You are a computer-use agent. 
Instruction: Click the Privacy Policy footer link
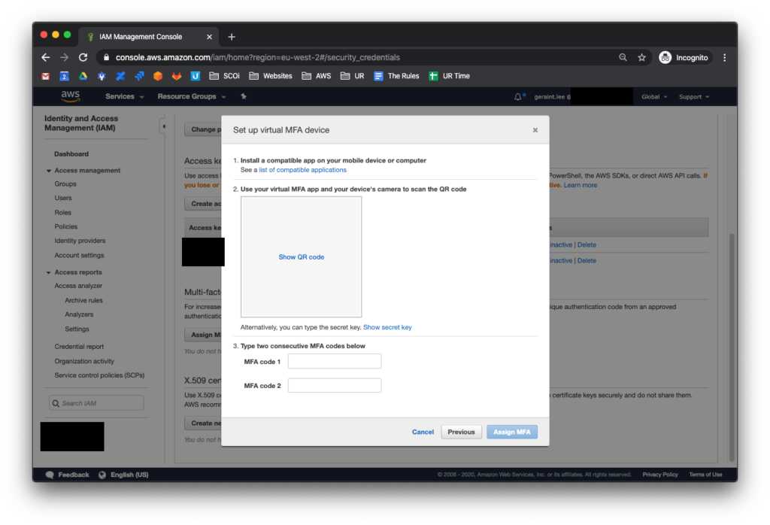click(660, 475)
